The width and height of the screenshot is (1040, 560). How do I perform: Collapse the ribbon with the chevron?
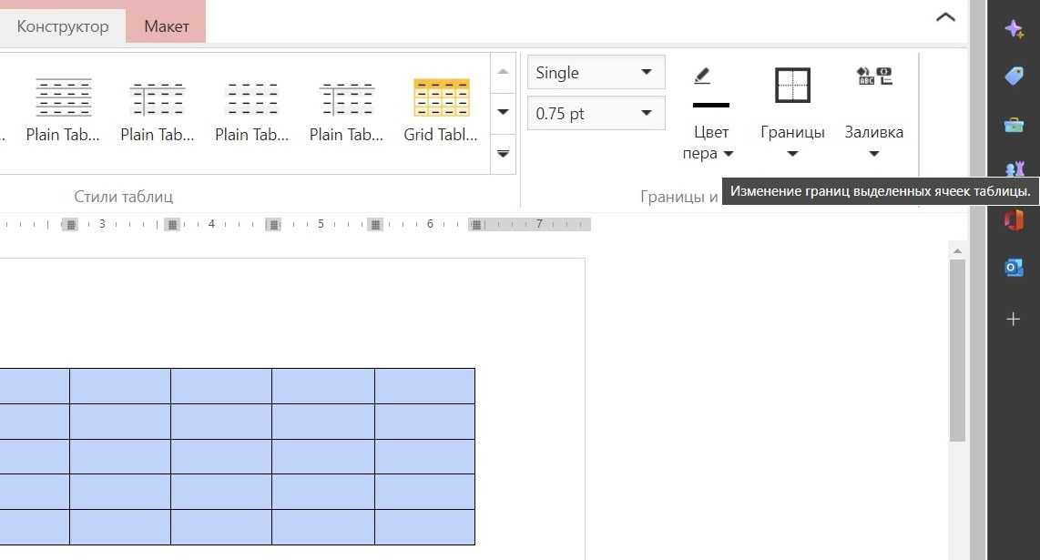click(x=945, y=17)
